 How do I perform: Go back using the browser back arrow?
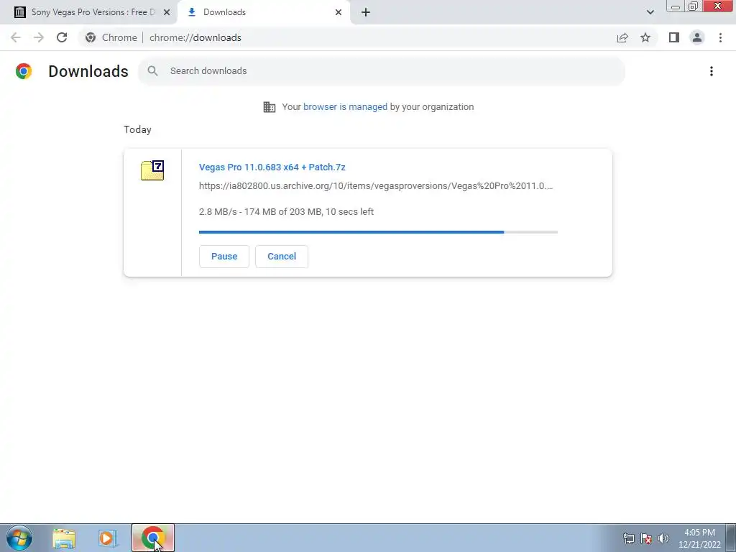coord(16,37)
